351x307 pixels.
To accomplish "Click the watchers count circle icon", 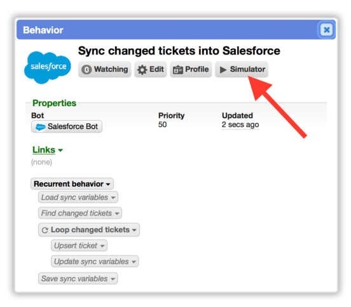I will (x=86, y=69).
